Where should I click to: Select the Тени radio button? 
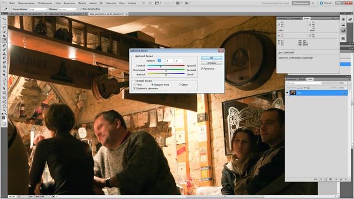click(134, 85)
